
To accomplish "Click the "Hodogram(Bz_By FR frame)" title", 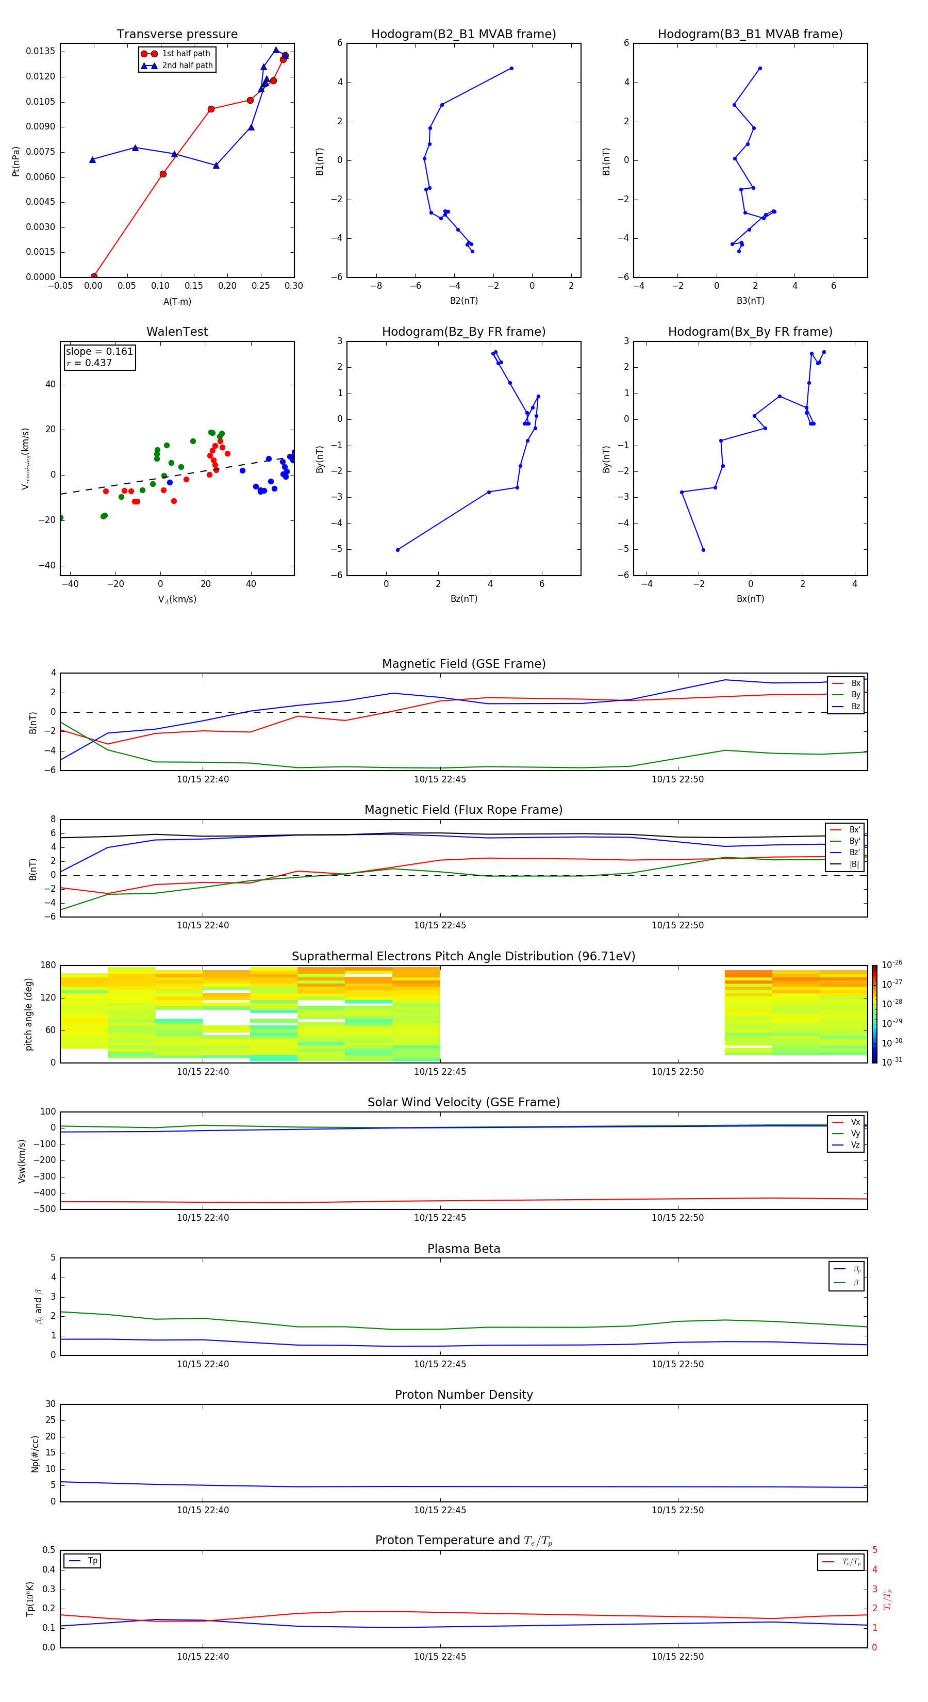I will (x=463, y=332).
